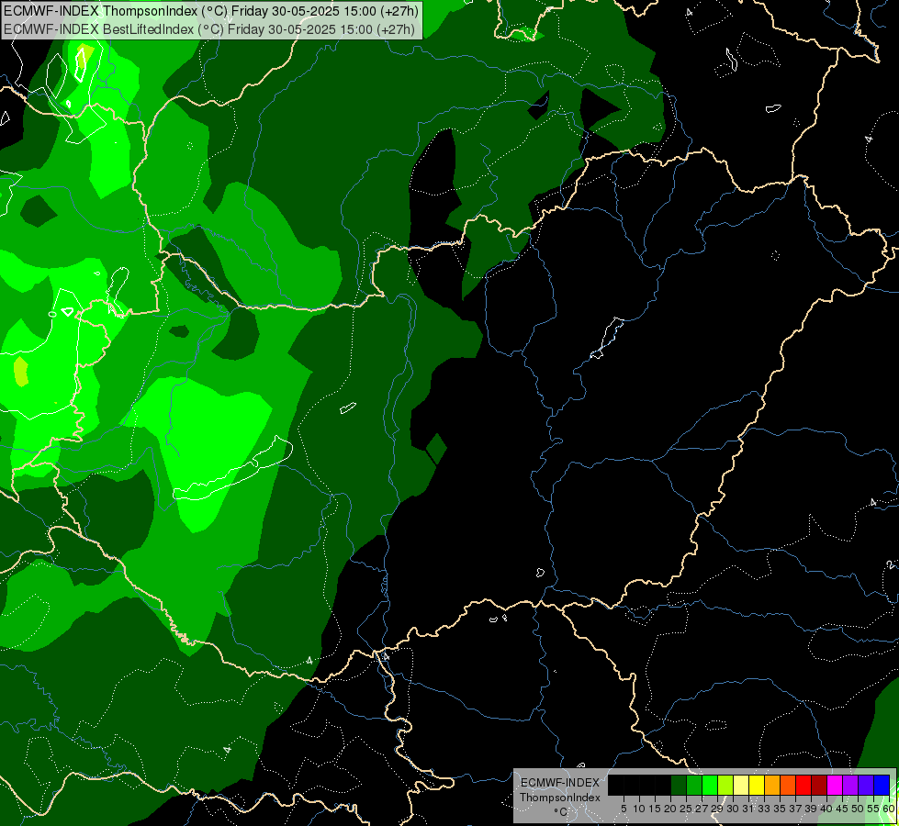This screenshot has width=899, height=826.
Task: Click the legend tick value '45'
Action: point(842,809)
